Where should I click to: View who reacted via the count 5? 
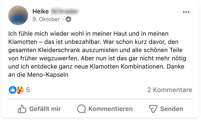(x=28, y=90)
